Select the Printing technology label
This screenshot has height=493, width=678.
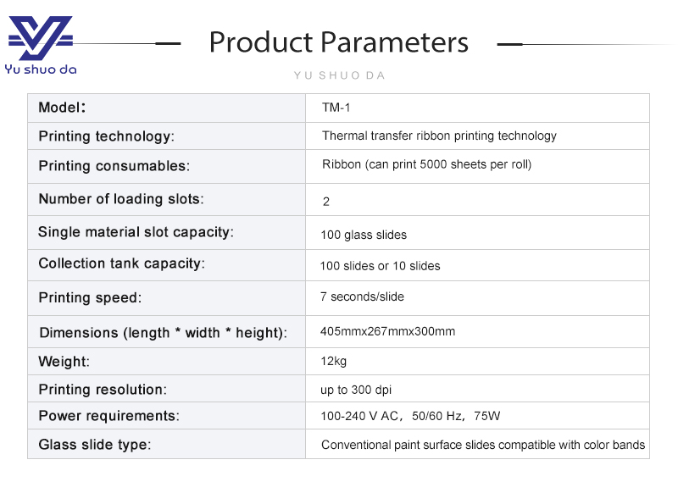(106, 136)
